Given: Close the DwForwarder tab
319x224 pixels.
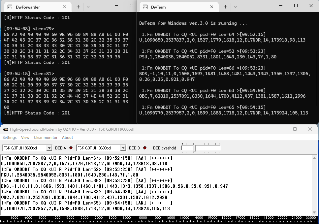Looking at the screenshot, I should (64, 7).
